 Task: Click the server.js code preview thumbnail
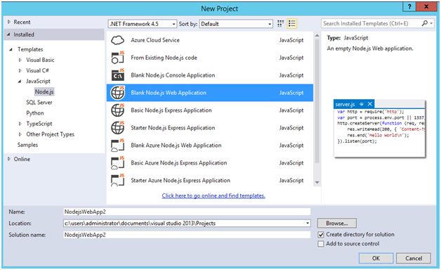tap(380, 129)
